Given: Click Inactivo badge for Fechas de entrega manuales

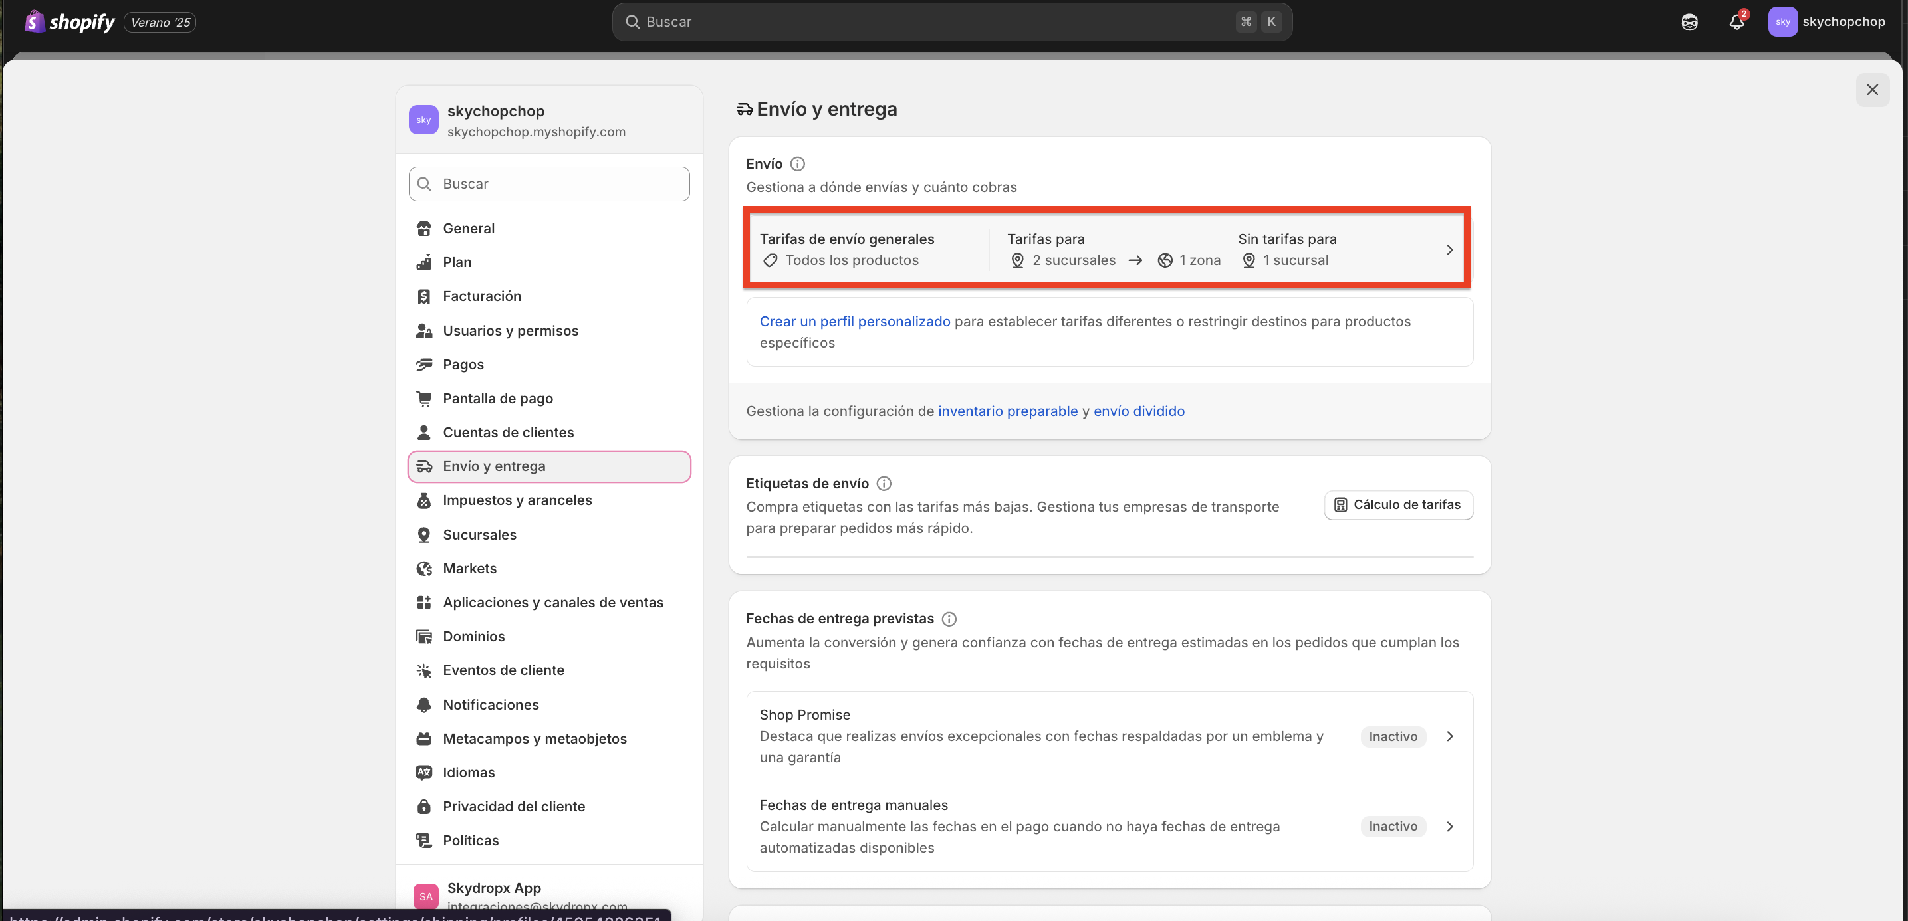Looking at the screenshot, I should 1393,826.
